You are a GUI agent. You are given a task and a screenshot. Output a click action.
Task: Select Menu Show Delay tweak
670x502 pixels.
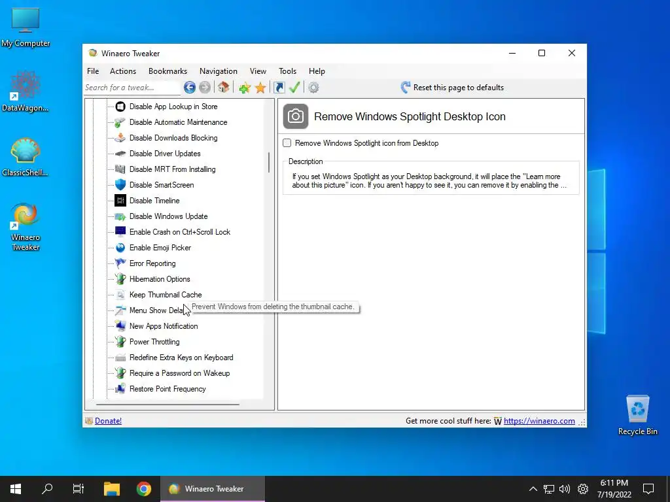(x=157, y=310)
